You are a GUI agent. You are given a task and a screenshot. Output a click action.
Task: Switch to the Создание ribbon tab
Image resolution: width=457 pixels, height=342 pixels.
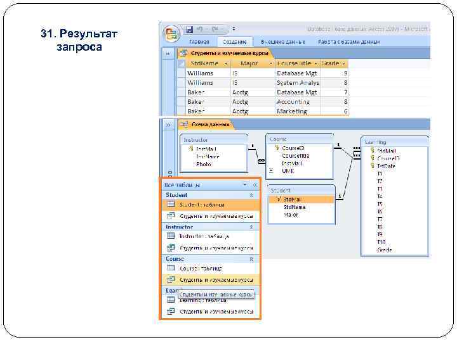pyautogui.click(x=235, y=42)
